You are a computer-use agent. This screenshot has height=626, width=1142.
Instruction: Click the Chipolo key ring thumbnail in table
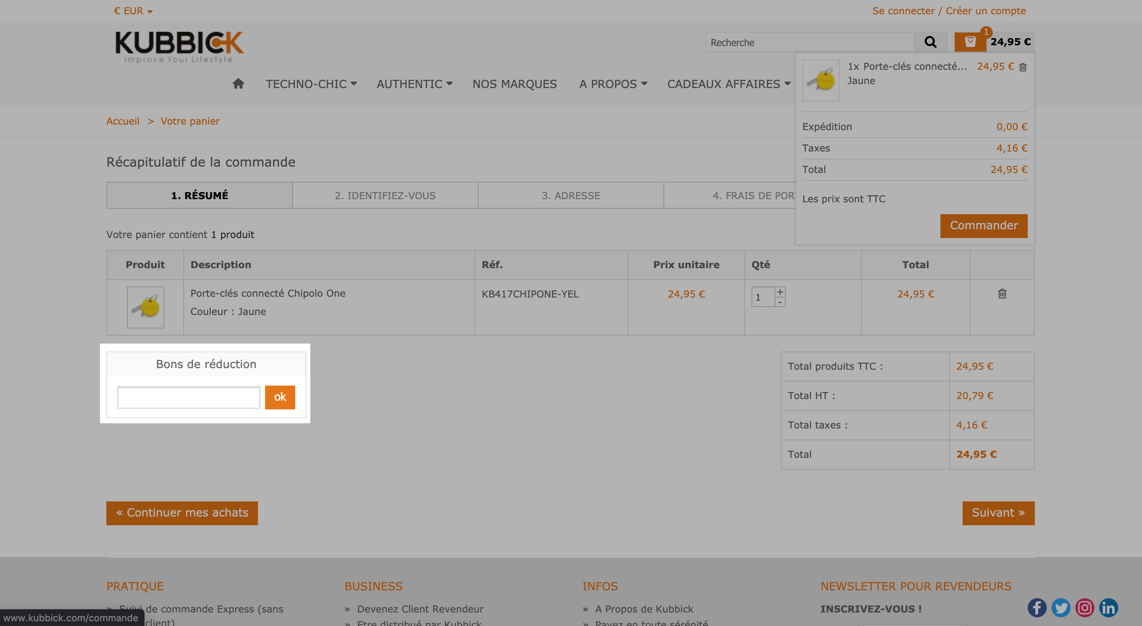pyautogui.click(x=145, y=307)
